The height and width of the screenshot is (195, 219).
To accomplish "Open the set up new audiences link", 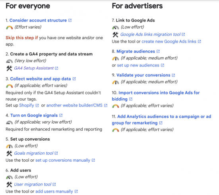I will click(x=138, y=65).
